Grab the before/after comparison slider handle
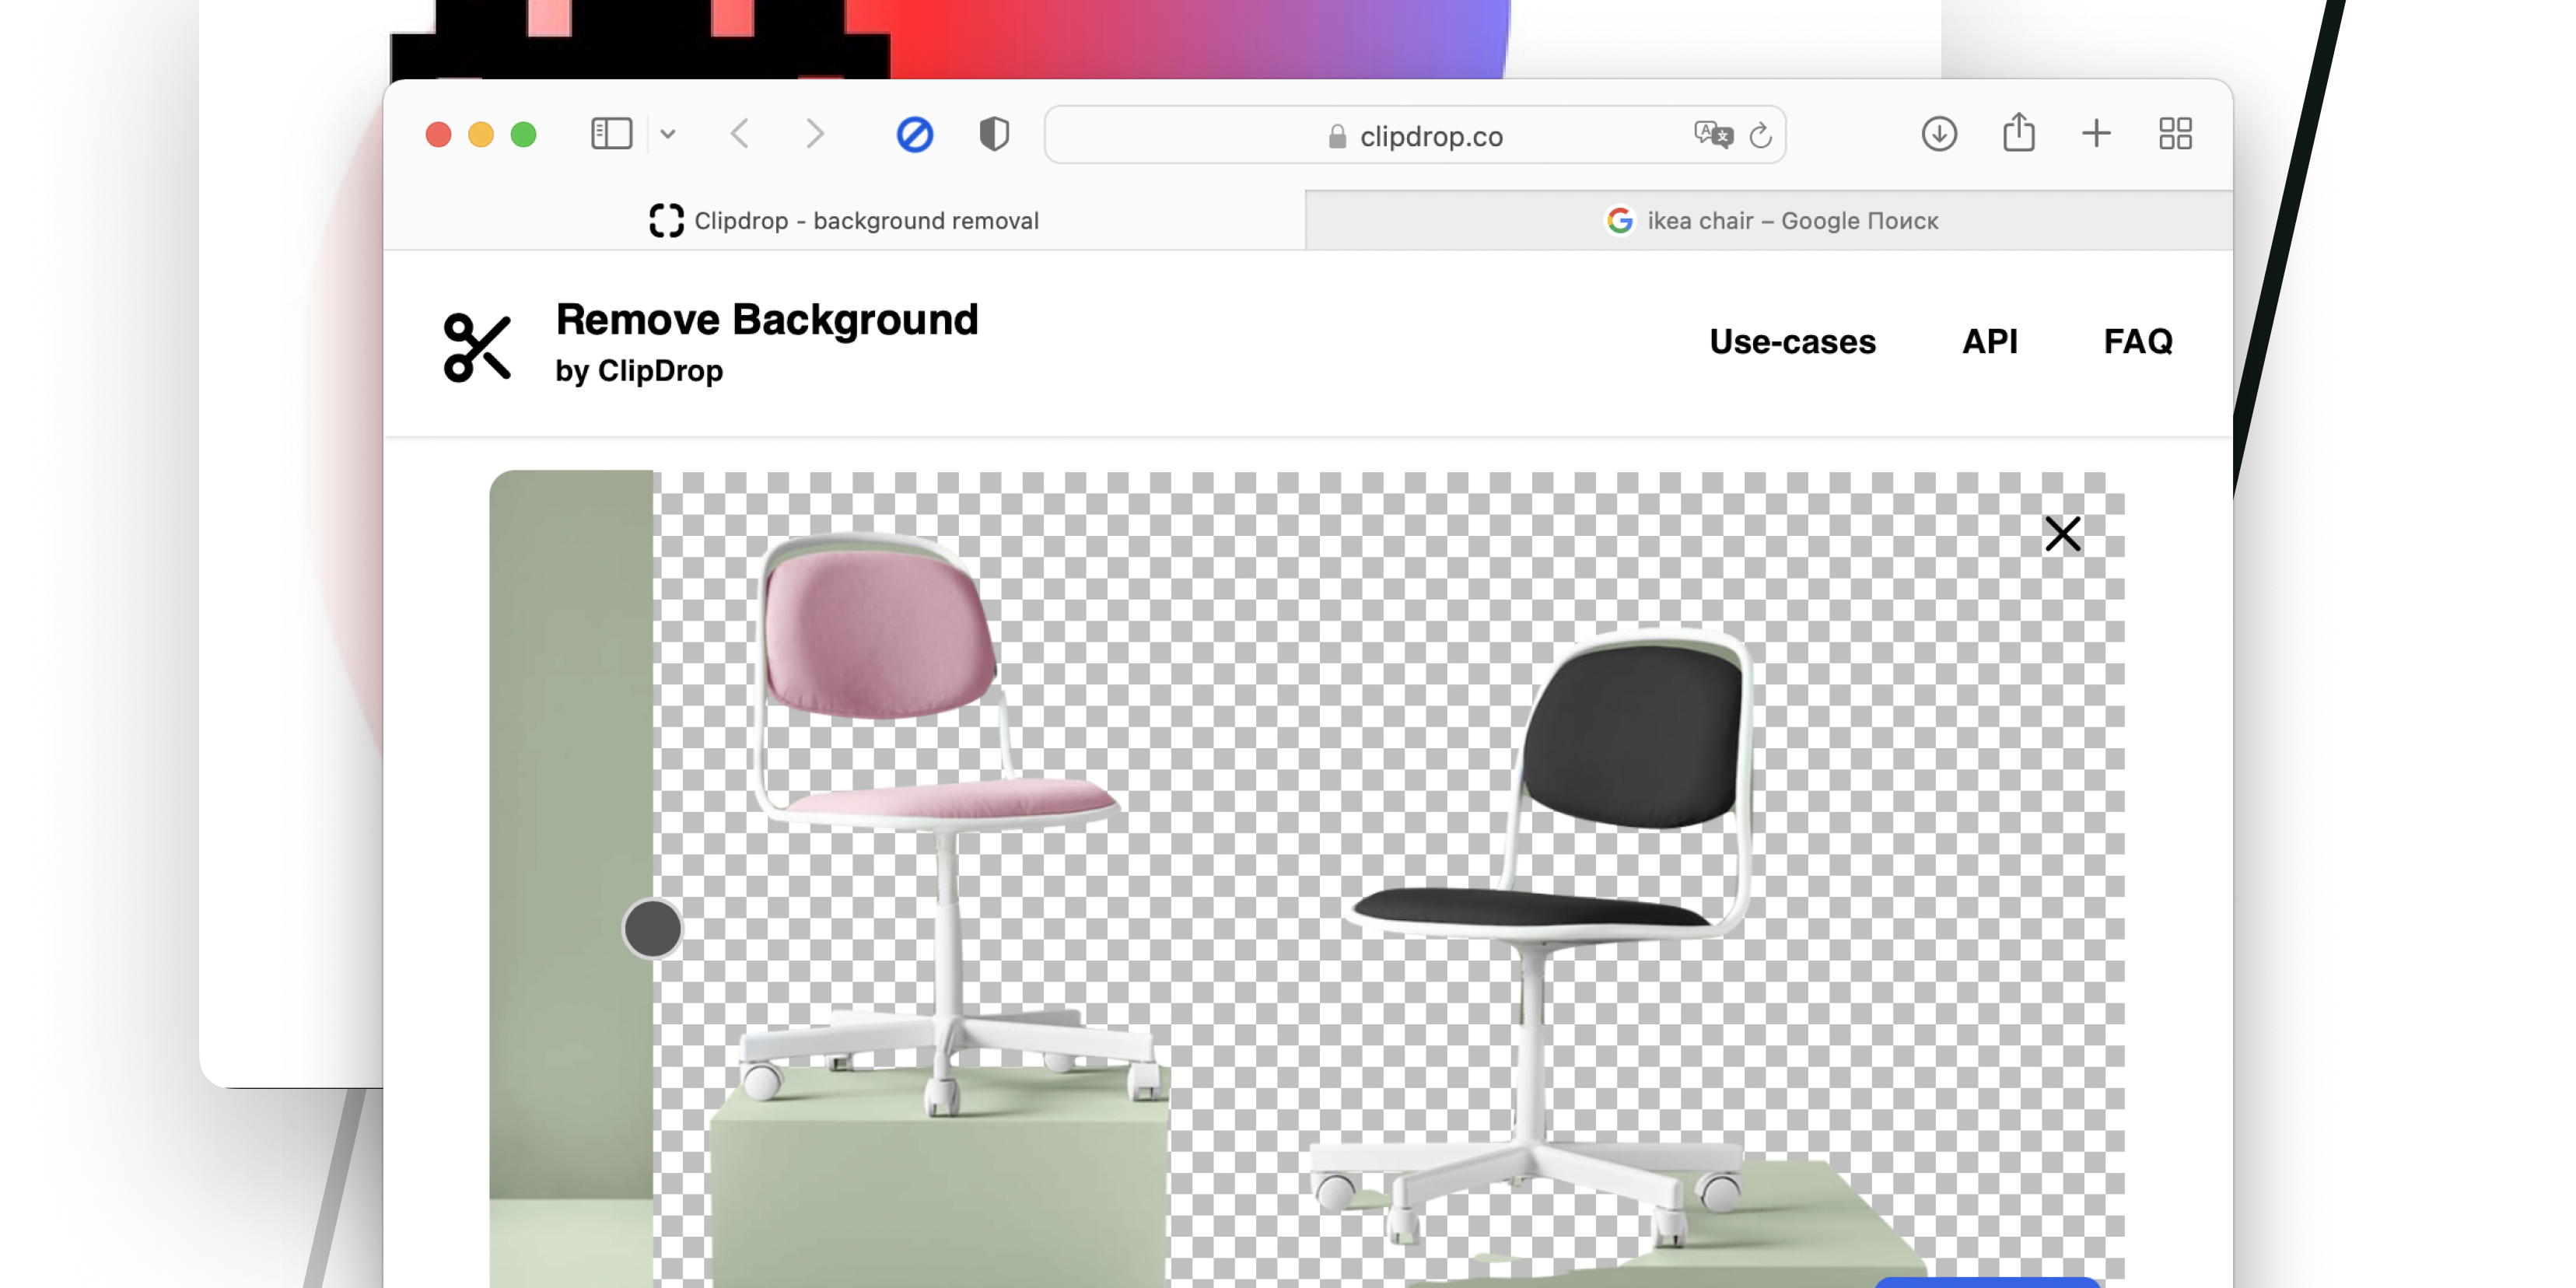Viewport: 2576px width, 1288px height. tap(652, 928)
